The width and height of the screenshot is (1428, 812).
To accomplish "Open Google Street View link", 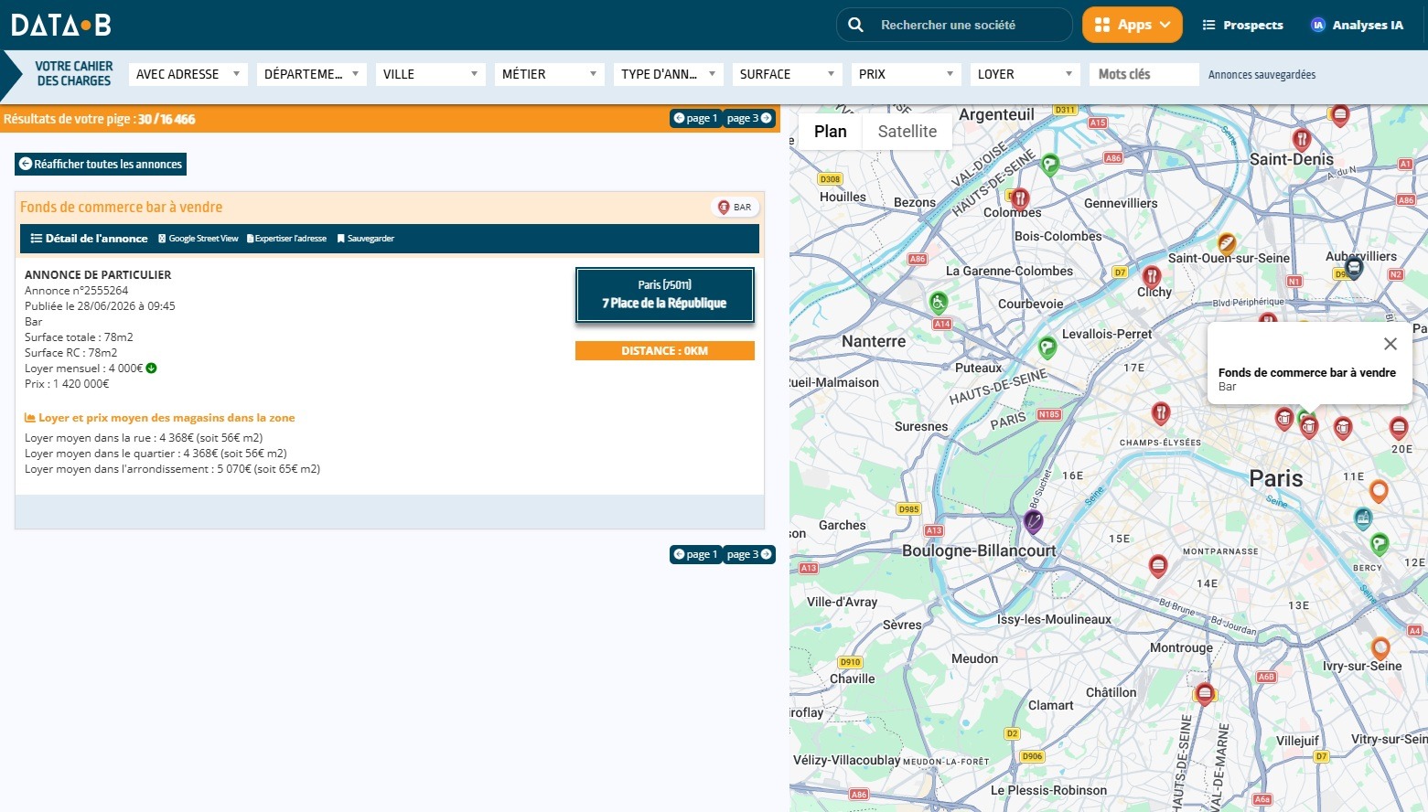I will coord(199,239).
